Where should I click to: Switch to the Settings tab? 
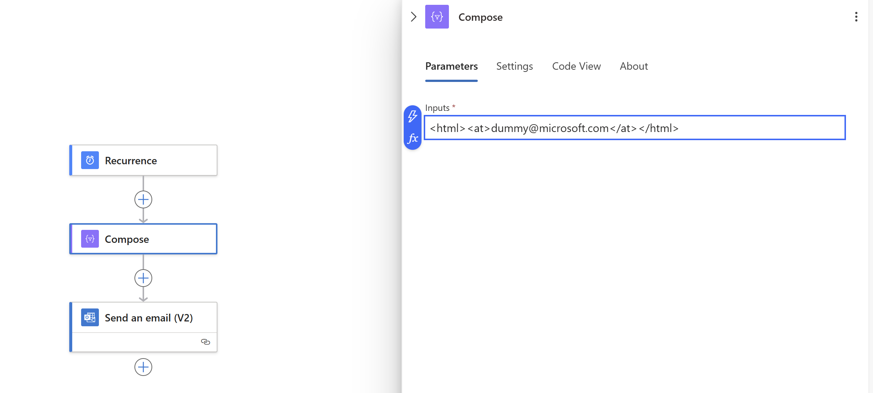click(514, 66)
